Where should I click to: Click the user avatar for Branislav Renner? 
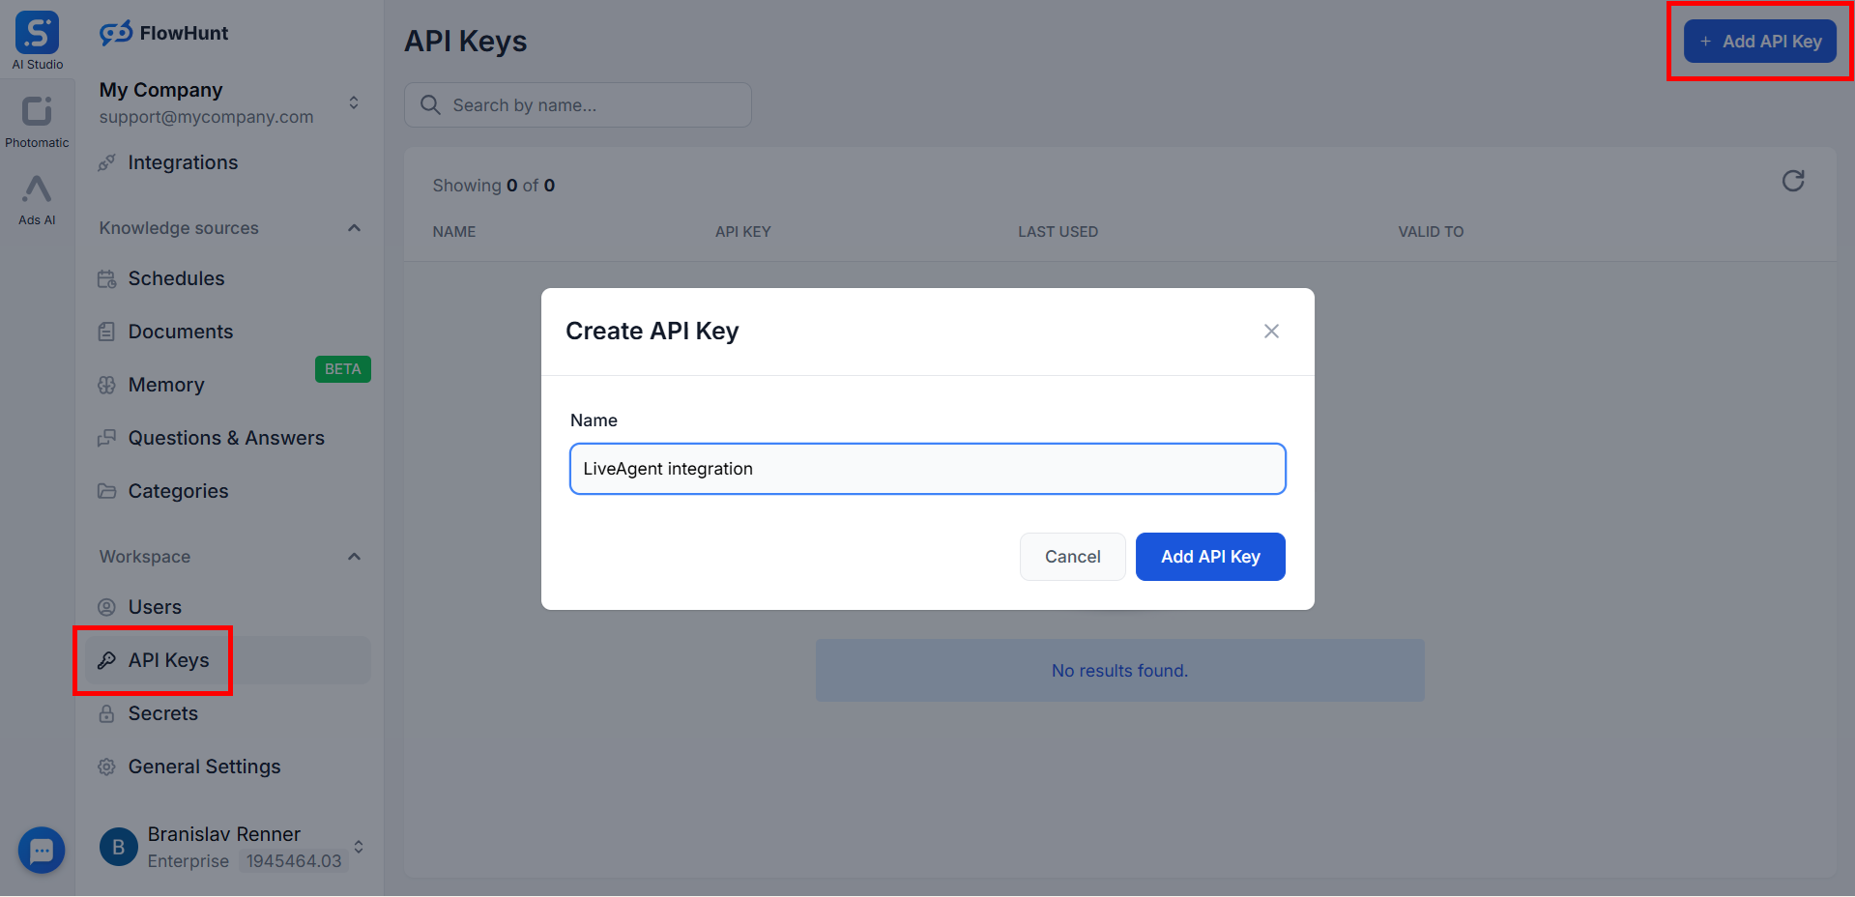(118, 847)
